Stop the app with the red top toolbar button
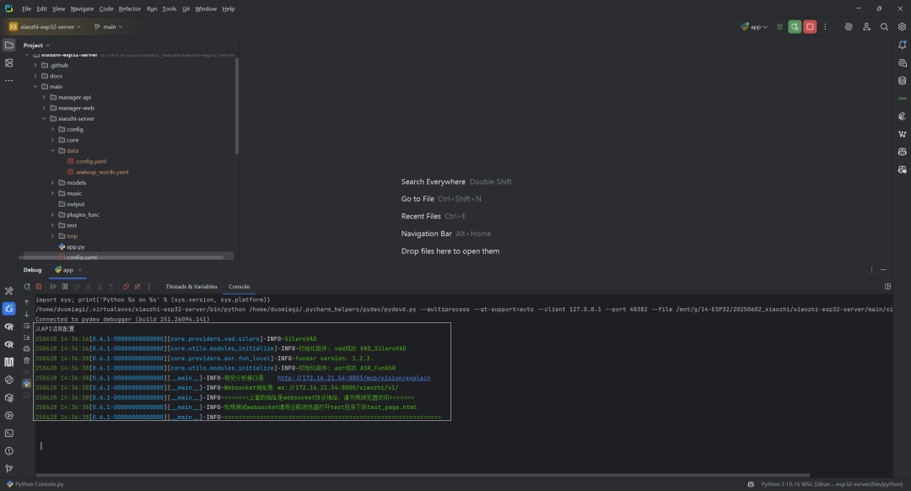The height and width of the screenshot is (491, 911). click(x=809, y=27)
